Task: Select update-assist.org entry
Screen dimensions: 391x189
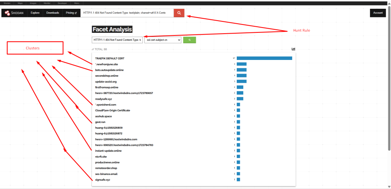Action: click(106, 82)
